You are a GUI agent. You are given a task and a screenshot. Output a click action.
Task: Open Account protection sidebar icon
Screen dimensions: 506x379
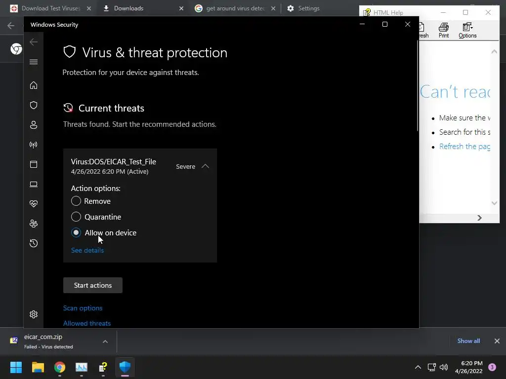34,125
